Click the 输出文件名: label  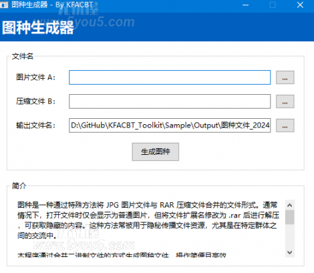pyautogui.click(x=35, y=125)
